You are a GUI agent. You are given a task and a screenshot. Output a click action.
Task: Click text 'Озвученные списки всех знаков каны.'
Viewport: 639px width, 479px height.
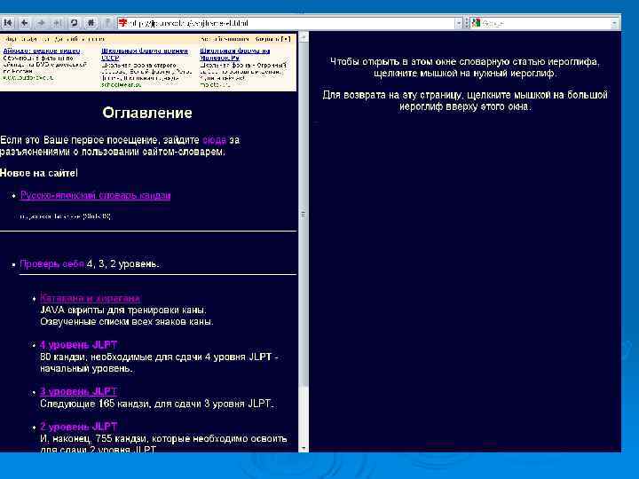coord(126,322)
